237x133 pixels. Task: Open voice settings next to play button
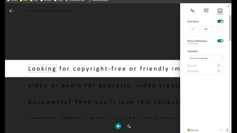tap(129, 126)
